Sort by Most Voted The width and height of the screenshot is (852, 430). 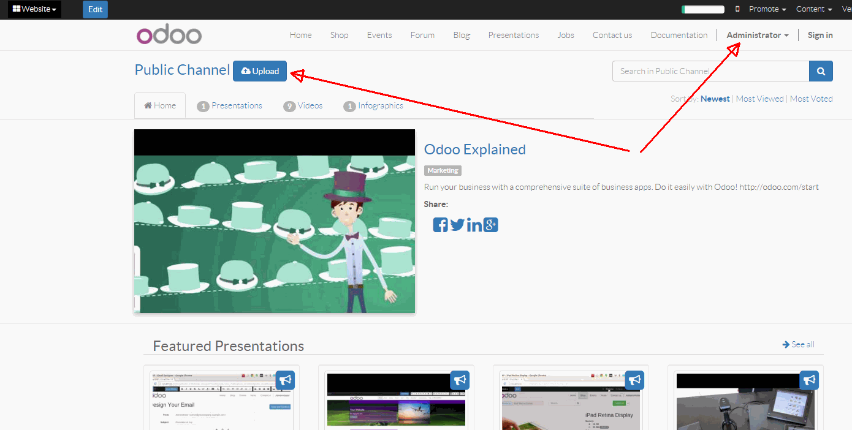tap(812, 99)
